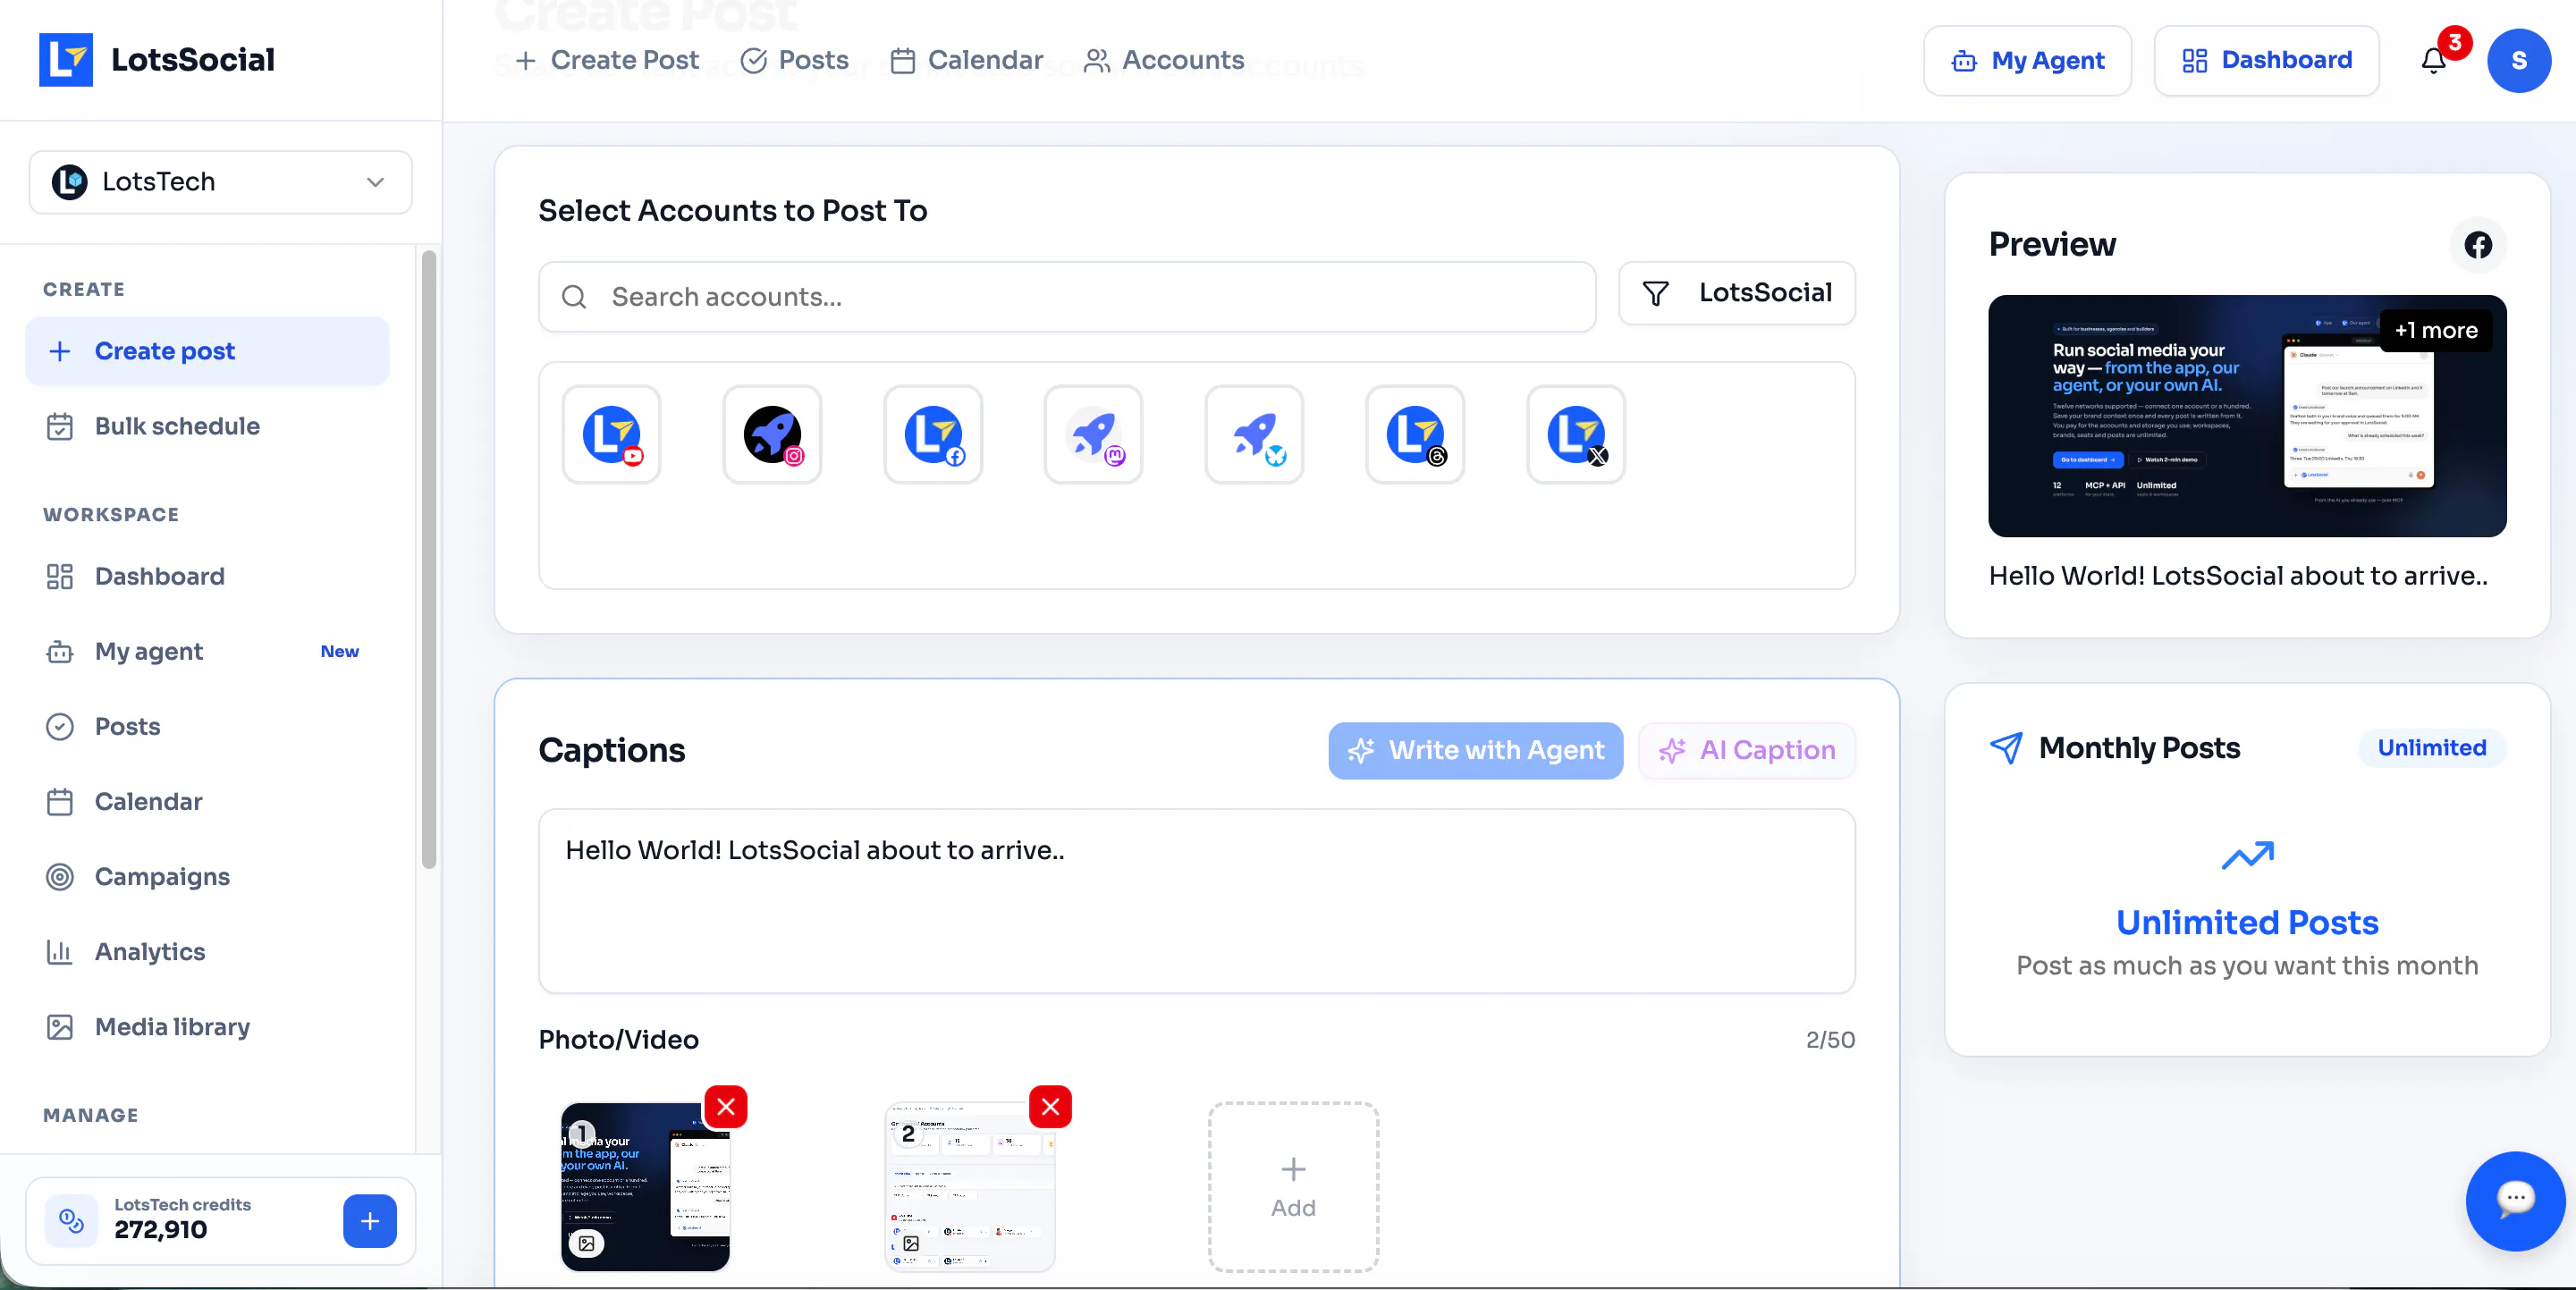Click the New badge beside My agent
This screenshot has width=2576, height=1290.
(339, 651)
